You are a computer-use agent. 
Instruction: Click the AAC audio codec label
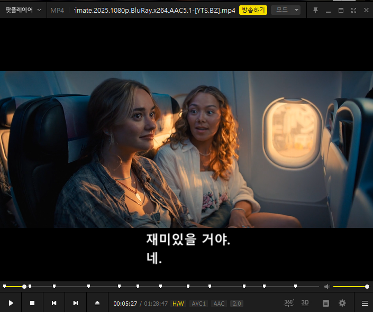(219, 304)
